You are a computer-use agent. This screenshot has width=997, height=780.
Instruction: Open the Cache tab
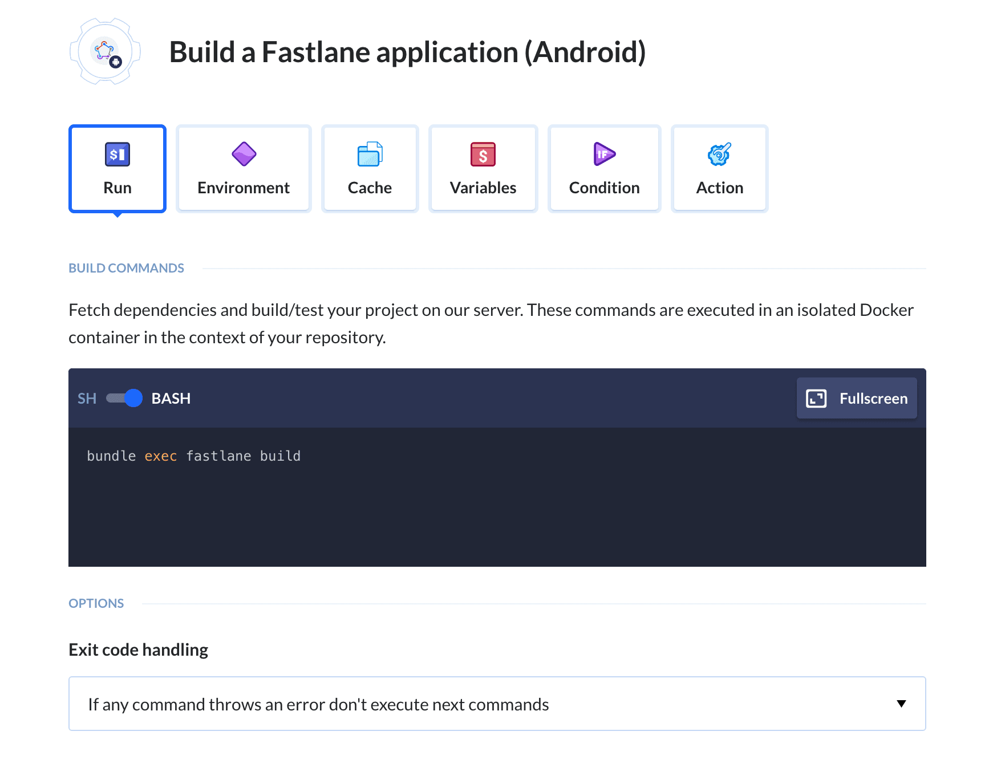tap(370, 169)
